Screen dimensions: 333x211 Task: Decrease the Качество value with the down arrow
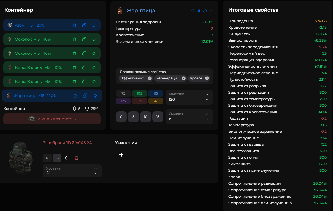click(207, 100)
